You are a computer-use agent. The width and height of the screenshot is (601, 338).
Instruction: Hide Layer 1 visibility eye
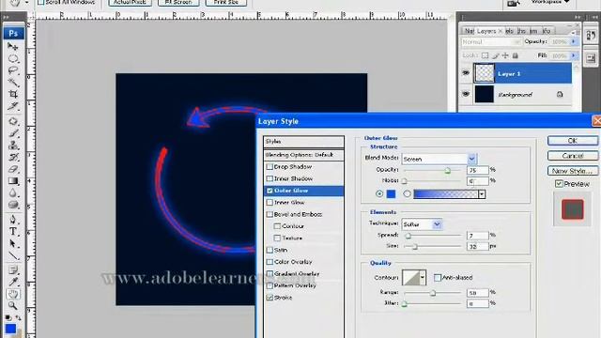(466, 73)
